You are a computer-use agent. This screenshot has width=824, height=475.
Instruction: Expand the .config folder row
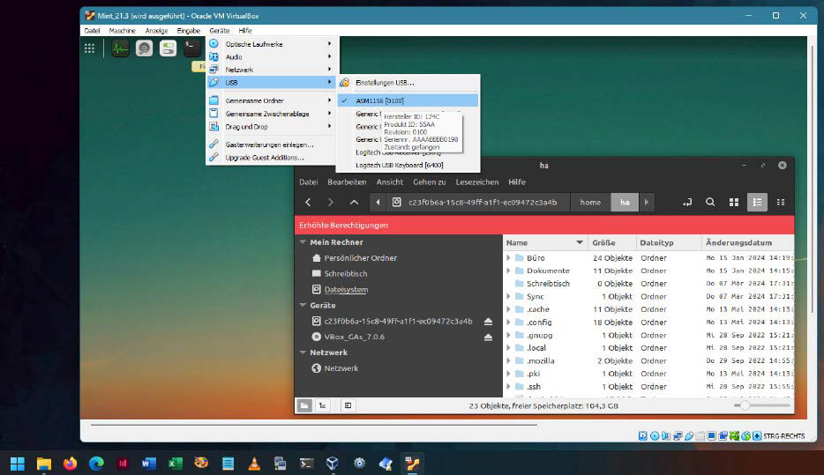pyautogui.click(x=508, y=323)
